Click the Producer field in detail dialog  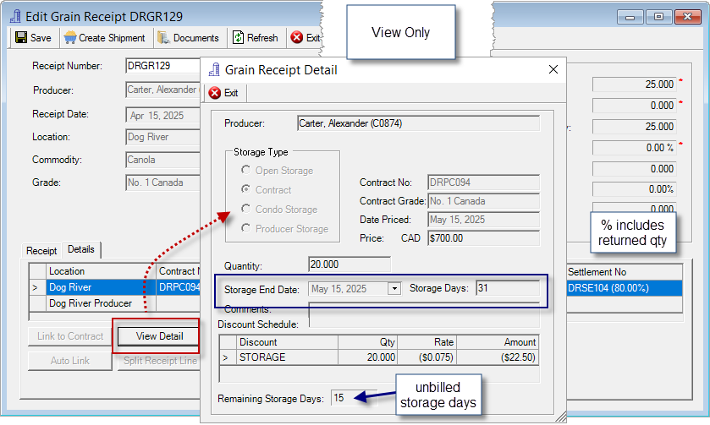click(418, 123)
